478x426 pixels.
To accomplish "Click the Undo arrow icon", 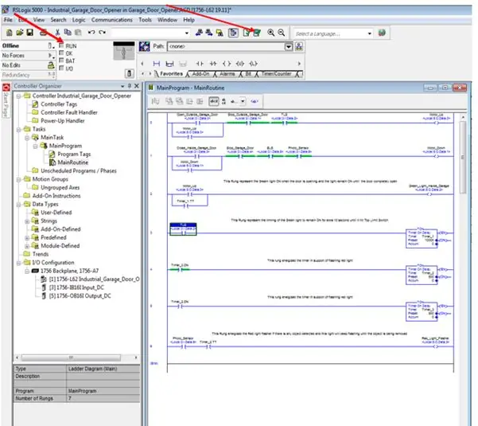I will coord(91,33).
